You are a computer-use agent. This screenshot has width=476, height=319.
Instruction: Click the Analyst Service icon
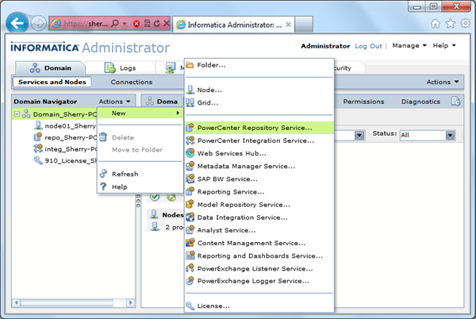(190, 230)
